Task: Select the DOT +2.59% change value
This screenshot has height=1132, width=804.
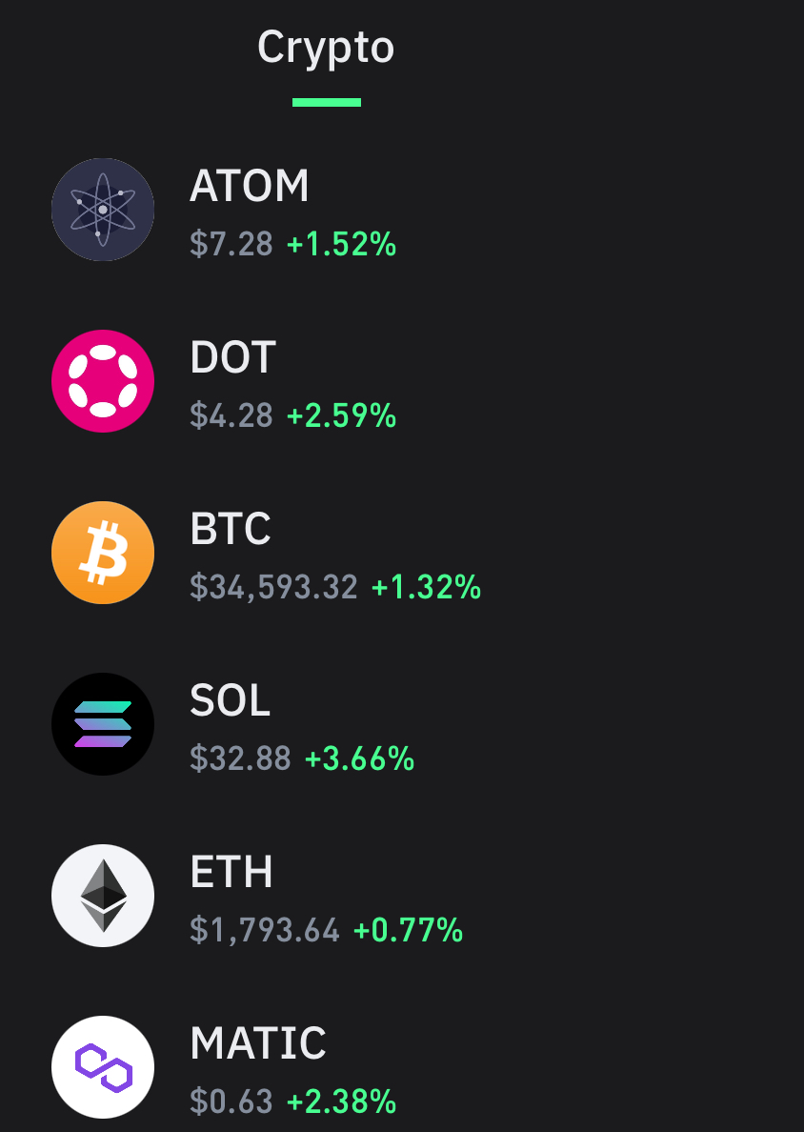Action: point(341,415)
